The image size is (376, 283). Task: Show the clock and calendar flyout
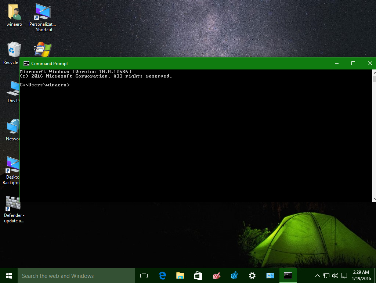pos(361,276)
